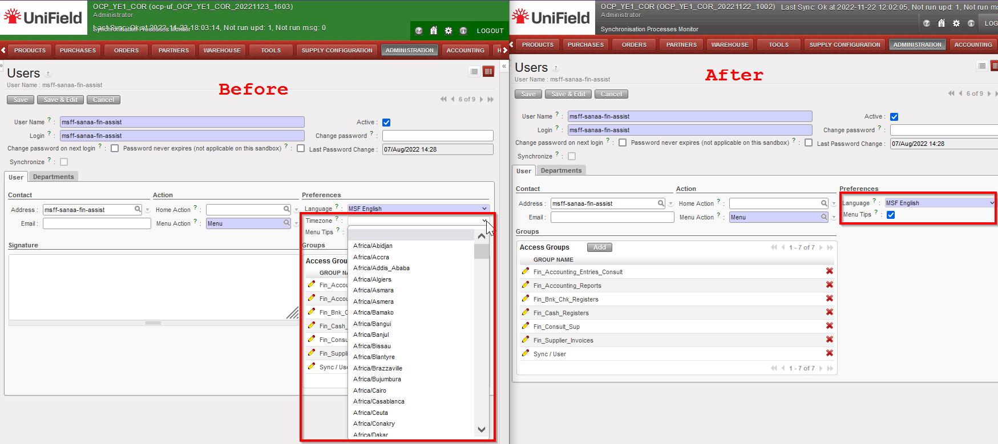Open Menu Action search icon in Before window
The width and height of the screenshot is (998, 444).
click(287, 223)
